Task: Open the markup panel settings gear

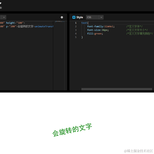Action: [62, 17]
